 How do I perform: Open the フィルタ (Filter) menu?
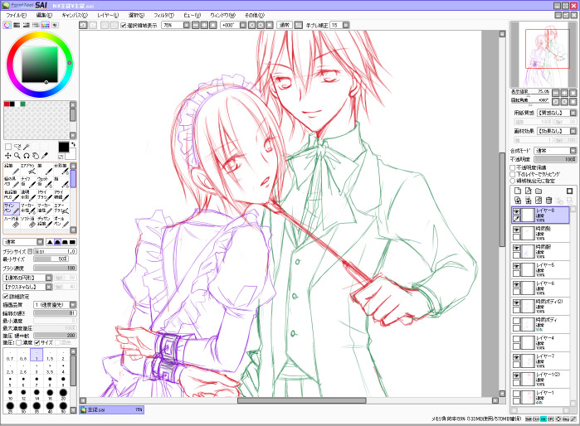click(163, 15)
